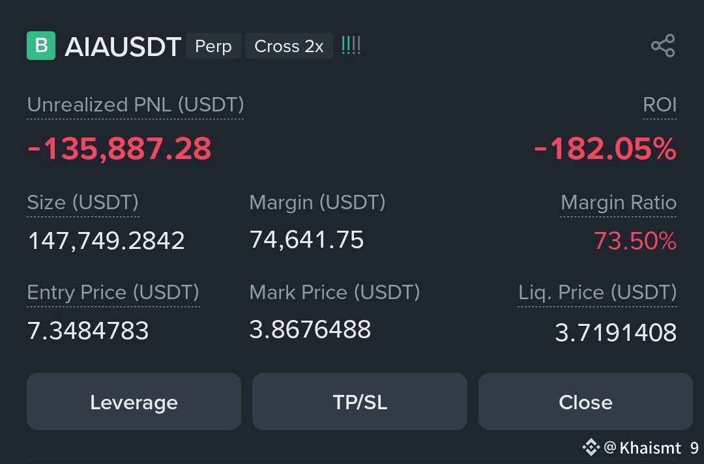Open the Leverage adjustment button
This screenshot has height=464, width=704.
point(134,402)
